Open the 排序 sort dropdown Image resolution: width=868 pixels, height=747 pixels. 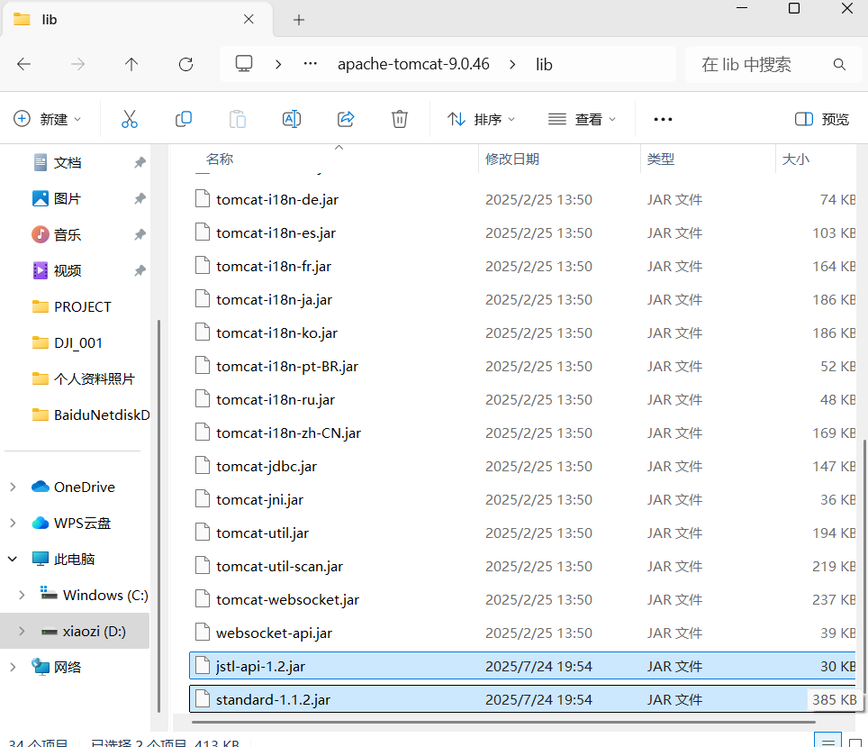[x=481, y=119]
